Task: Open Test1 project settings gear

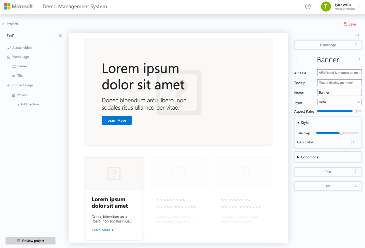Action: click(60, 36)
